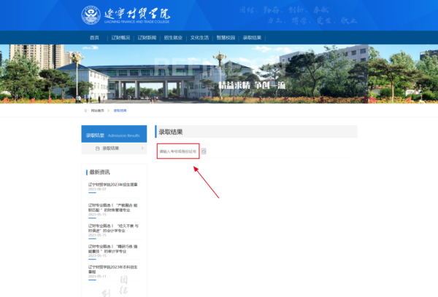Open news article 辽宁财贸学院2023年招生简章

tap(112, 185)
